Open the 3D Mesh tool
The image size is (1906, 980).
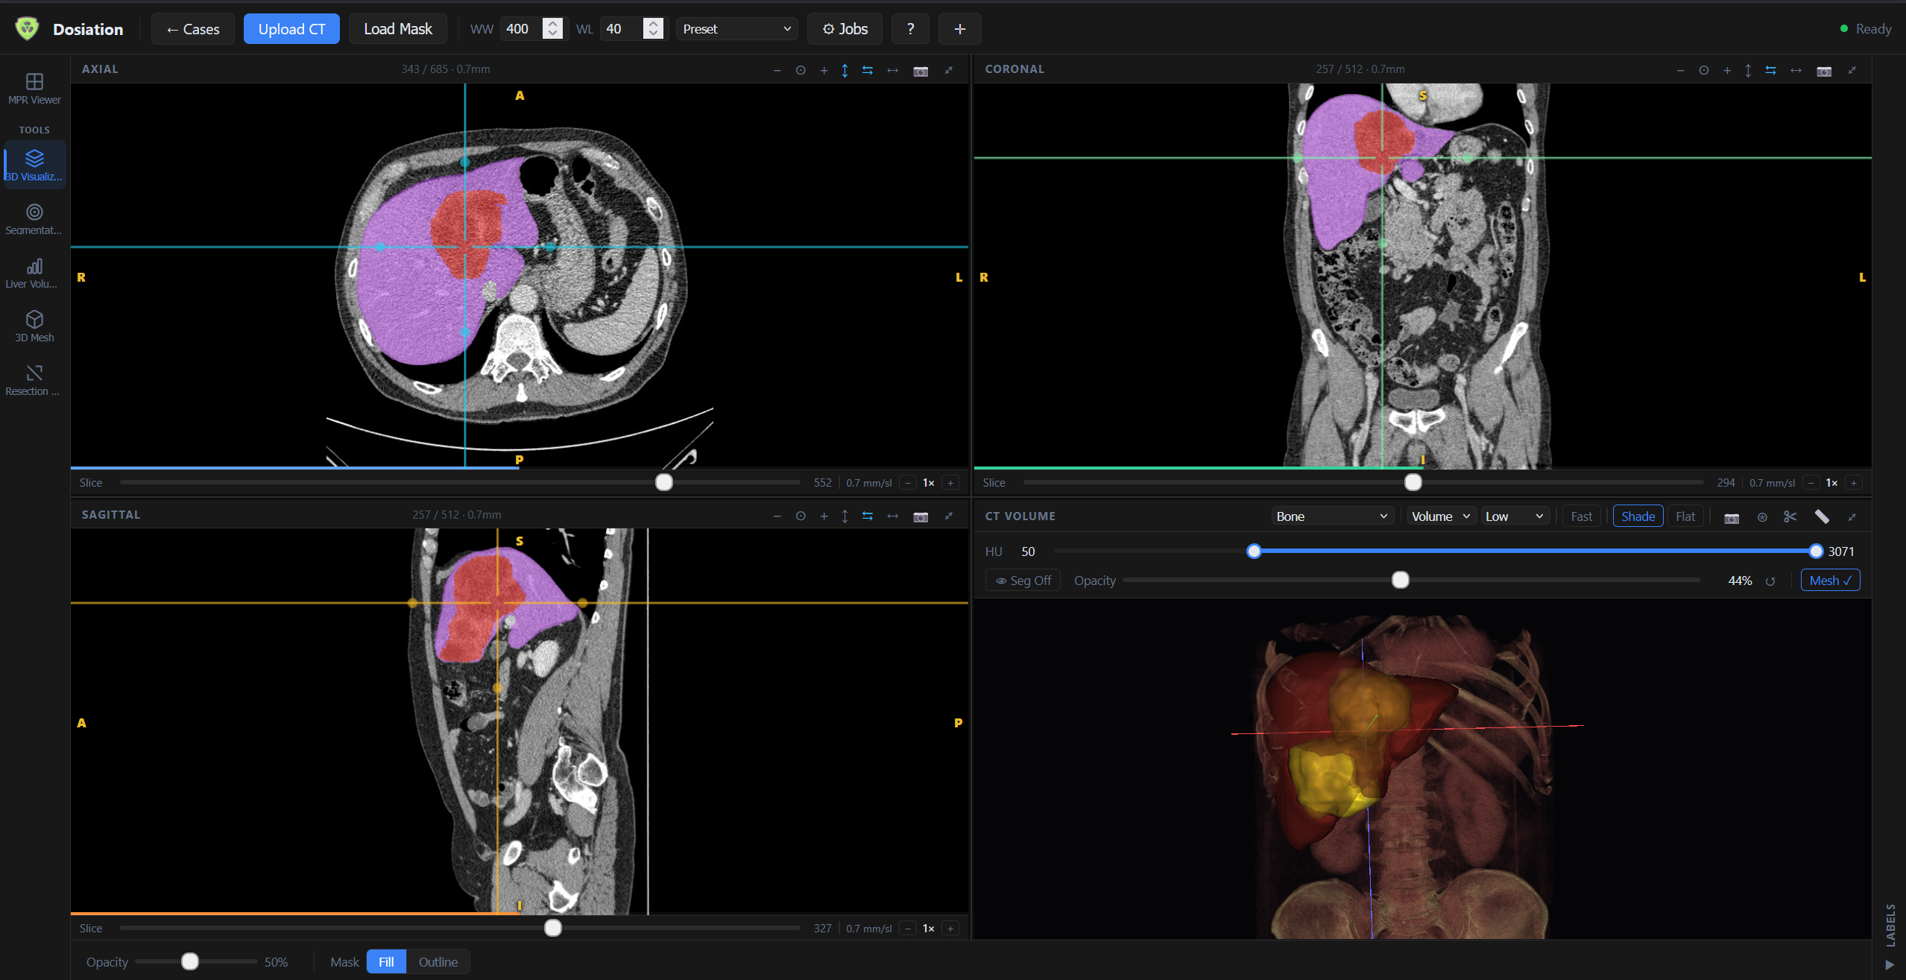(x=34, y=326)
